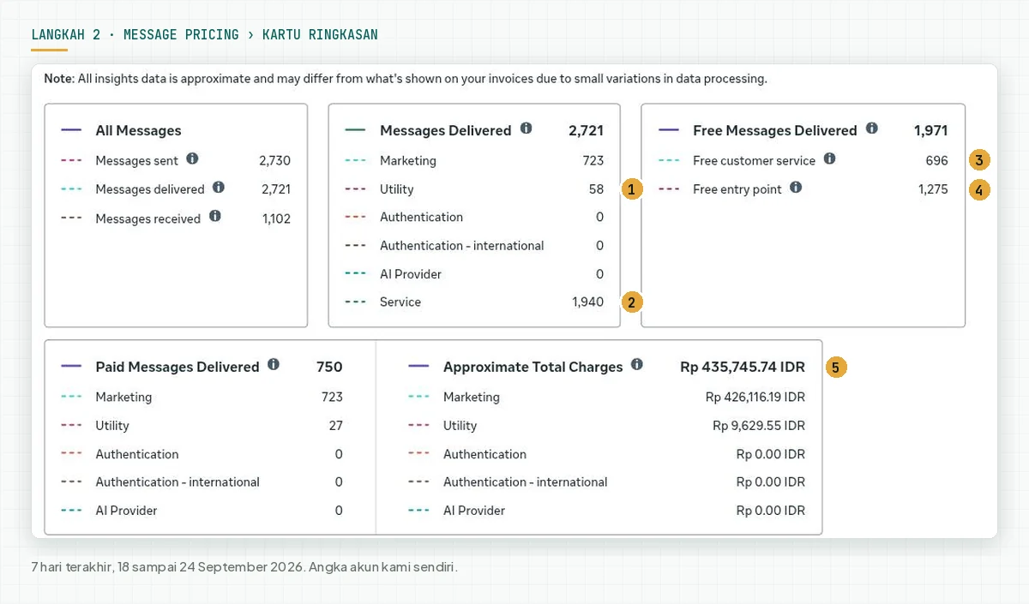Click the value 2,730 for Messages sent
The width and height of the screenshot is (1029, 604).
click(274, 160)
